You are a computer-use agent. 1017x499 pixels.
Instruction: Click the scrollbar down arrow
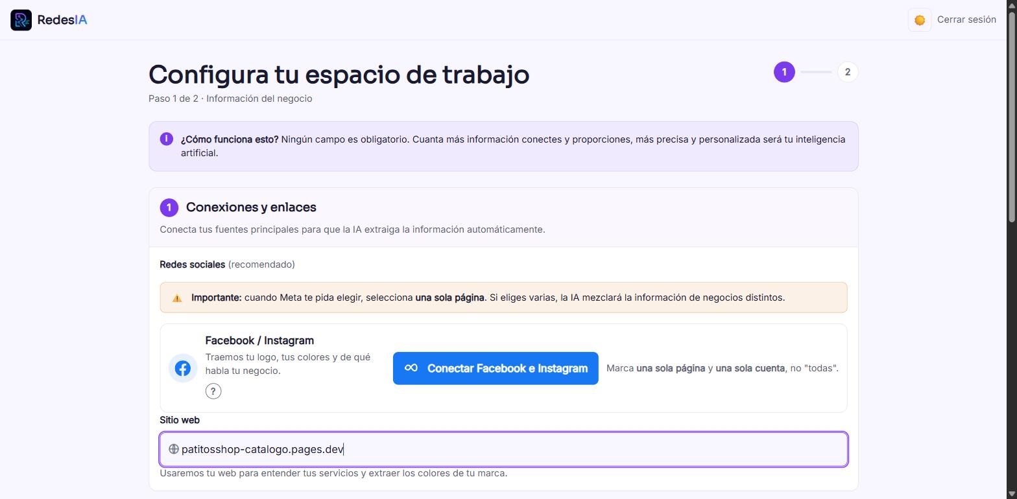point(1012,494)
